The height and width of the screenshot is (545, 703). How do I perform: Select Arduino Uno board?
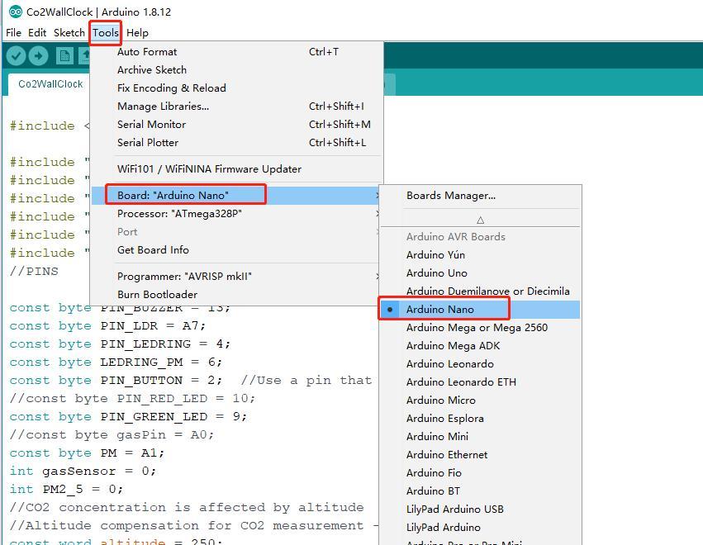[x=480, y=273]
